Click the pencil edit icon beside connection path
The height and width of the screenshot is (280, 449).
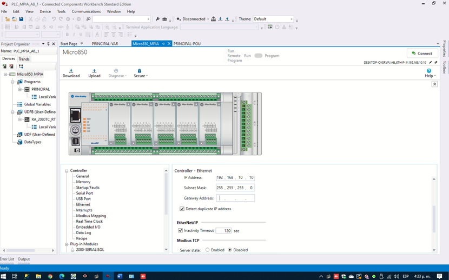click(x=431, y=62)
